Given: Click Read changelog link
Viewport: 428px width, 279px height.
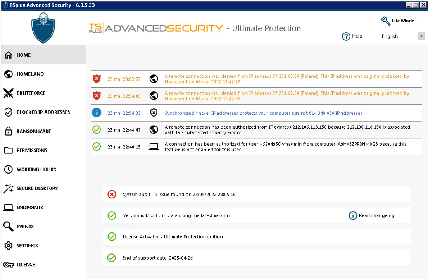Looking at the screenshot, I should pos(376,215).
